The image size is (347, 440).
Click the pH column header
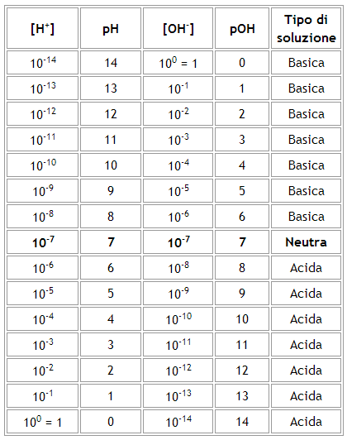[x=111, y=28]
